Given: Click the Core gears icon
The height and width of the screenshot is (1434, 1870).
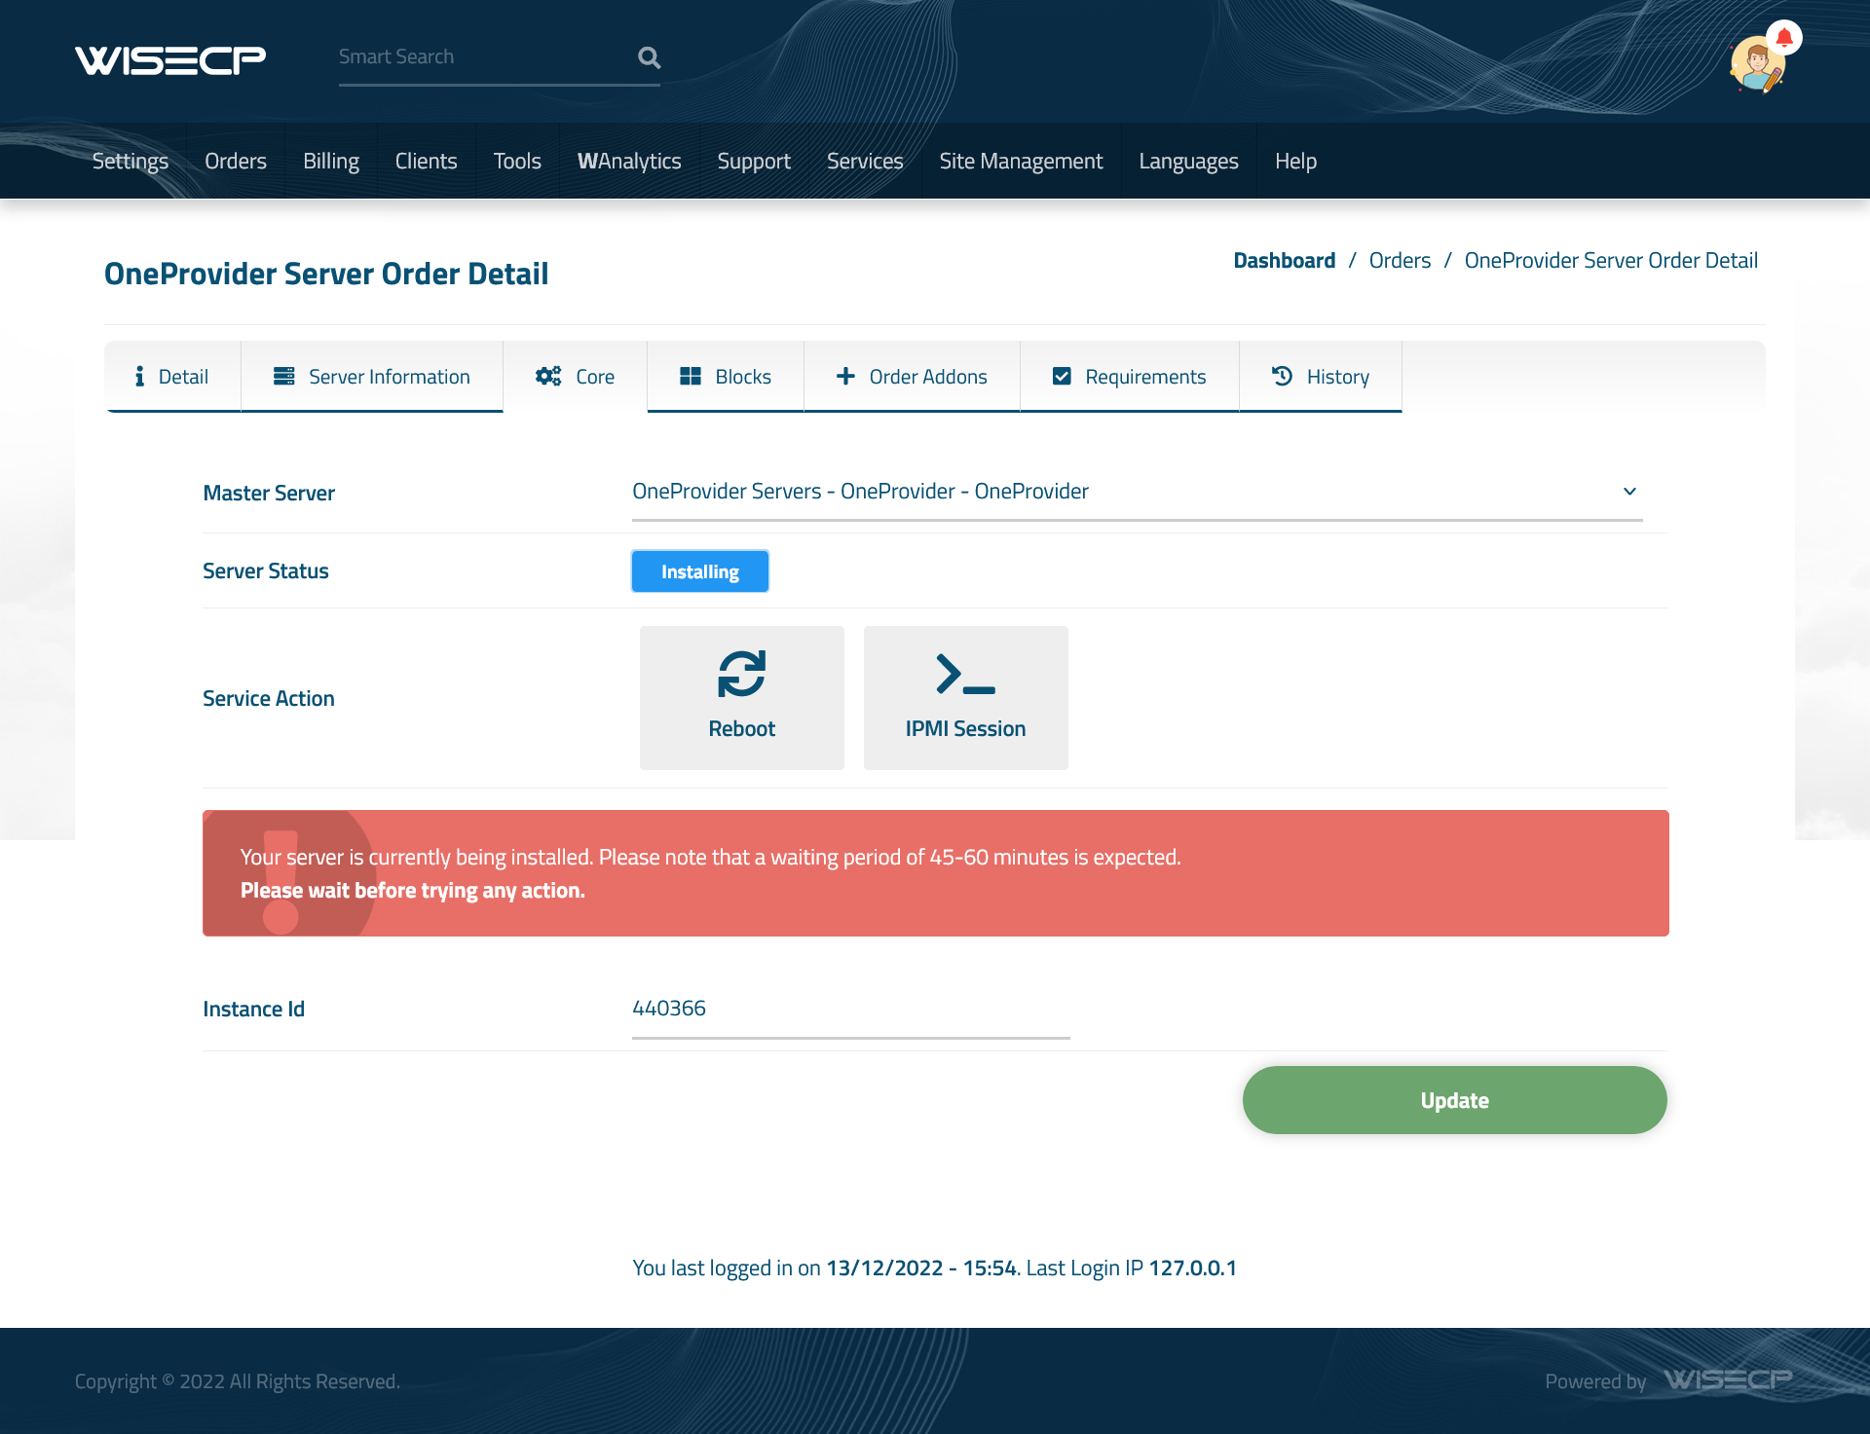Looking at the screenshot, I should (548, 377).
